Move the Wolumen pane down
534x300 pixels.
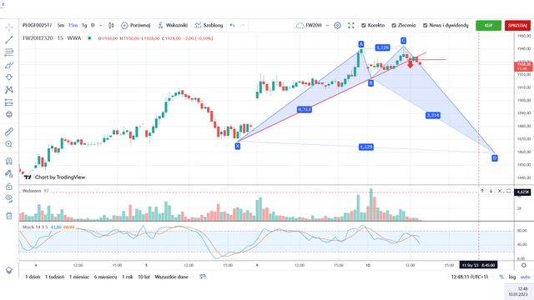tap(491, 191)
